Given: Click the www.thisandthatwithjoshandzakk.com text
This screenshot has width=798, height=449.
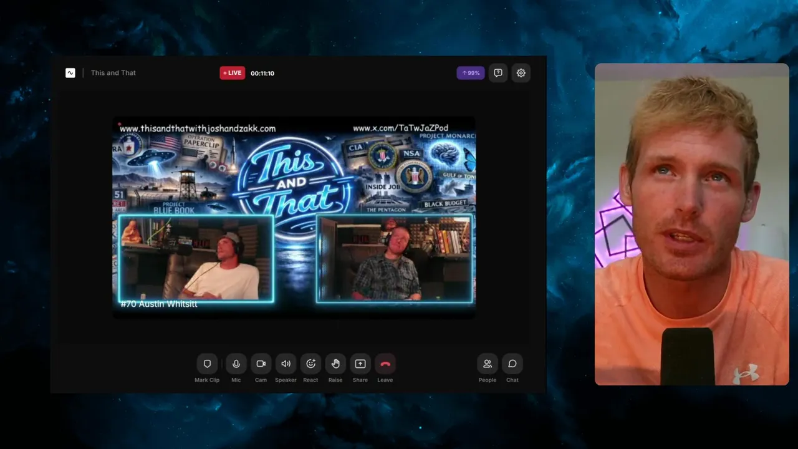Looking at the screenshot, I should [x=198, y=128].
